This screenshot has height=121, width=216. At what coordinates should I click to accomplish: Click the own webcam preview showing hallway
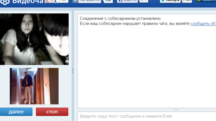click(34, 86)
